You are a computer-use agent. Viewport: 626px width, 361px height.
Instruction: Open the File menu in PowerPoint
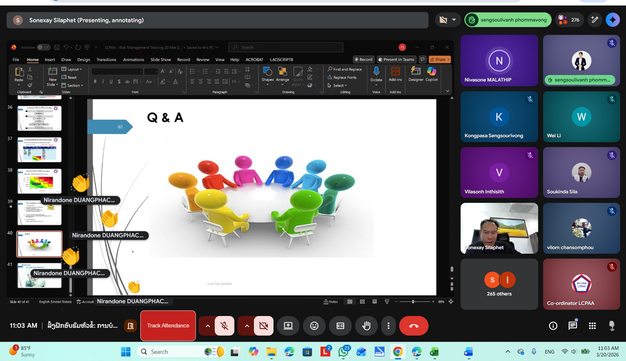click(x=16, y=60)
